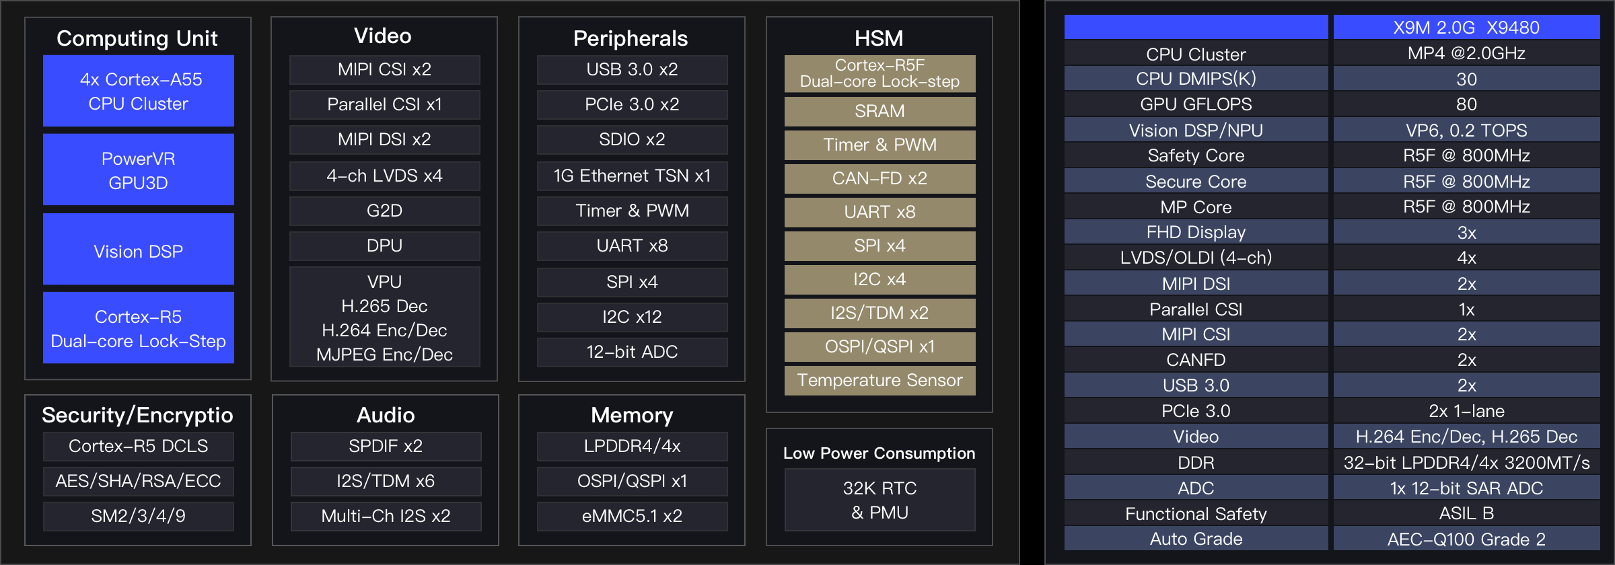Select the PowerVR GPU3D block
This screenshot has height=565, width=1615.
(x=139, y=169)
